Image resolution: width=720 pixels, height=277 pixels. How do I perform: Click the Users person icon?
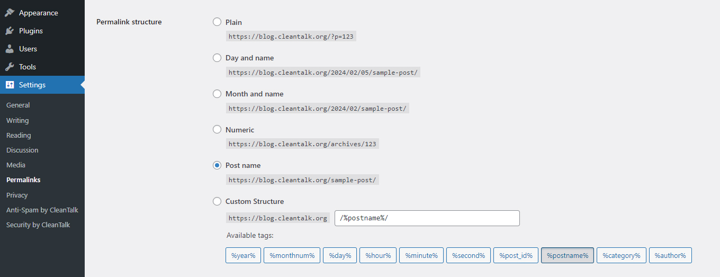point(10,49)
